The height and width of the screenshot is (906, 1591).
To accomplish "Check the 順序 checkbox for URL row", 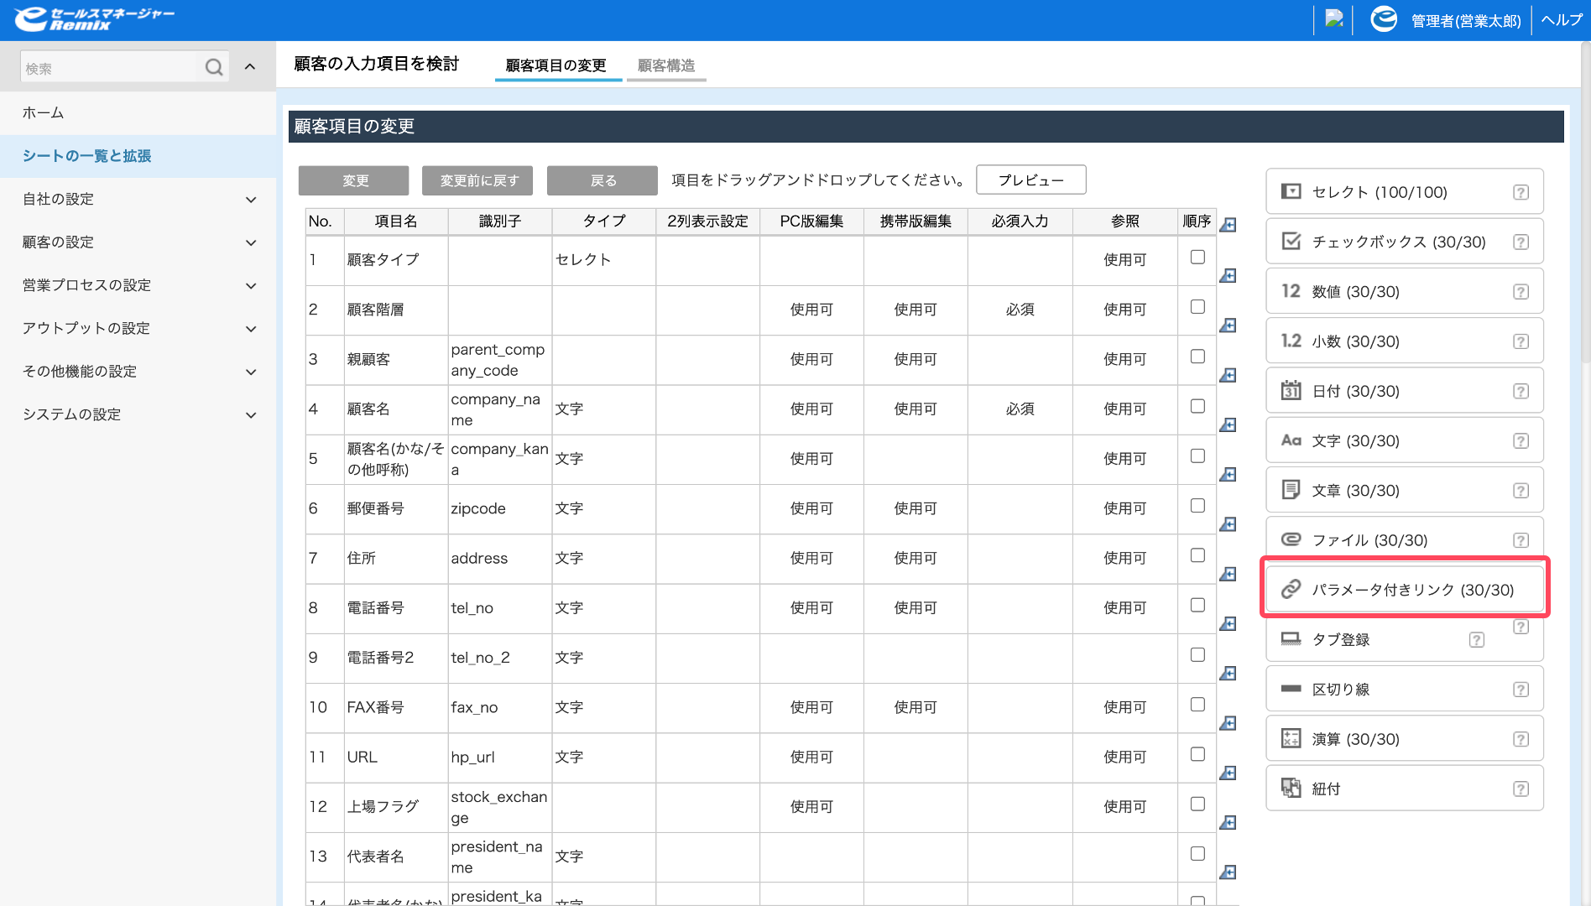I will [x=1197, y=753].
